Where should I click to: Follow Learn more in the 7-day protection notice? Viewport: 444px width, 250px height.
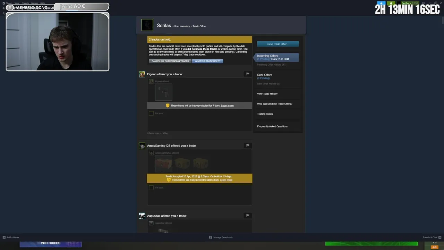pyautogui.click(x=227, y=106)
